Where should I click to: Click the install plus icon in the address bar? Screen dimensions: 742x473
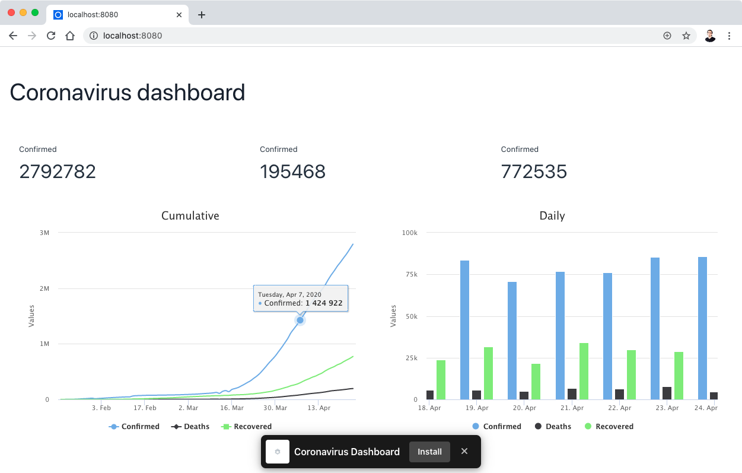667,36
